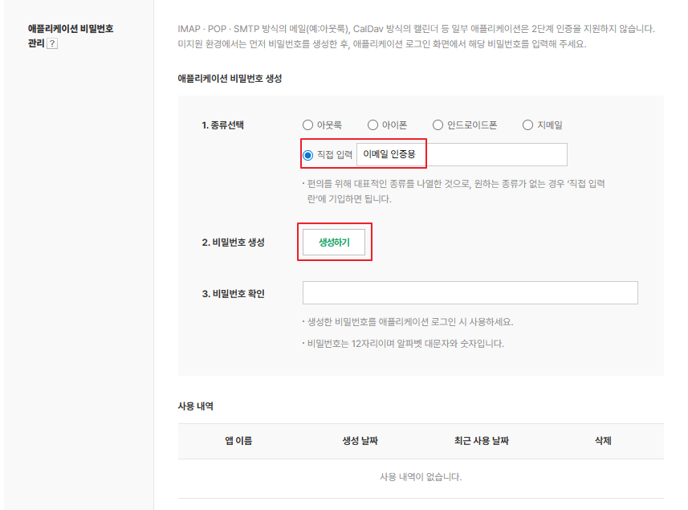Viewport: 688px width, 510px height.
Task: Select the 직접 입력 radio button
Action: (x=308, y=155)
